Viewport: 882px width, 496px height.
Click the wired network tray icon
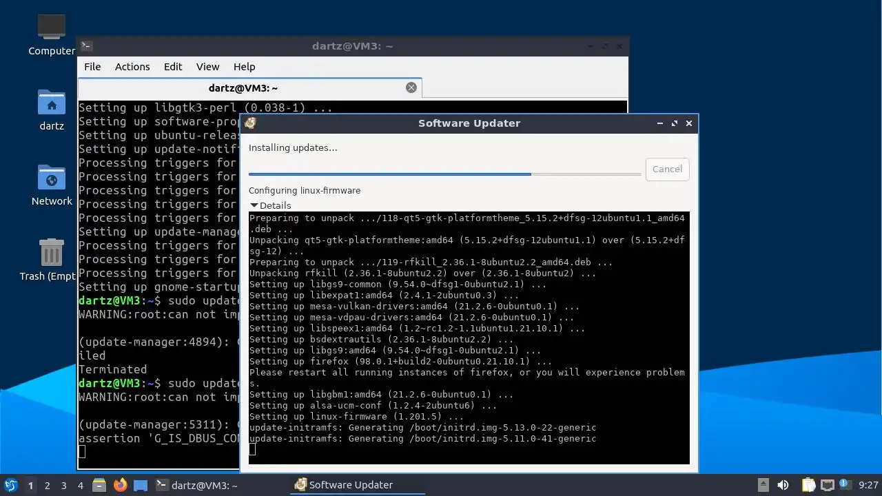coord(827,485)
